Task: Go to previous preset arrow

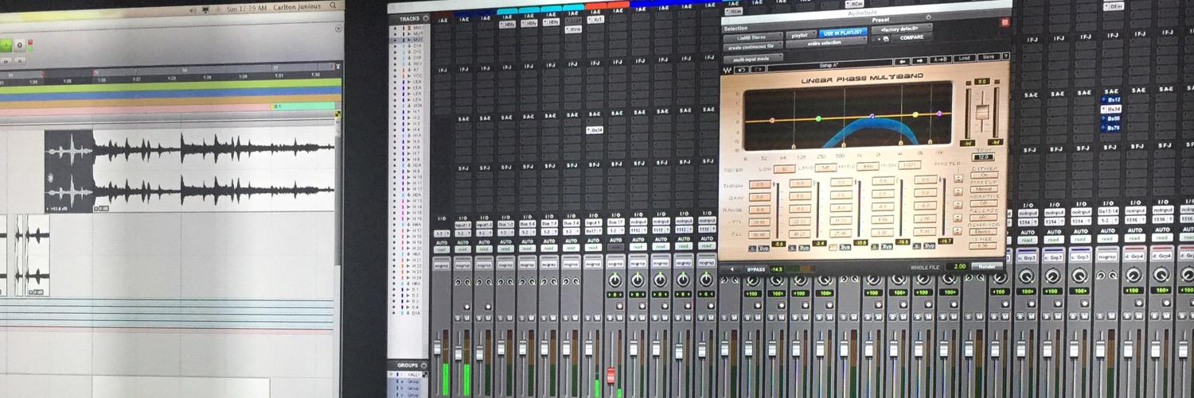Action: pyautogui.click(x=902, y=60)
